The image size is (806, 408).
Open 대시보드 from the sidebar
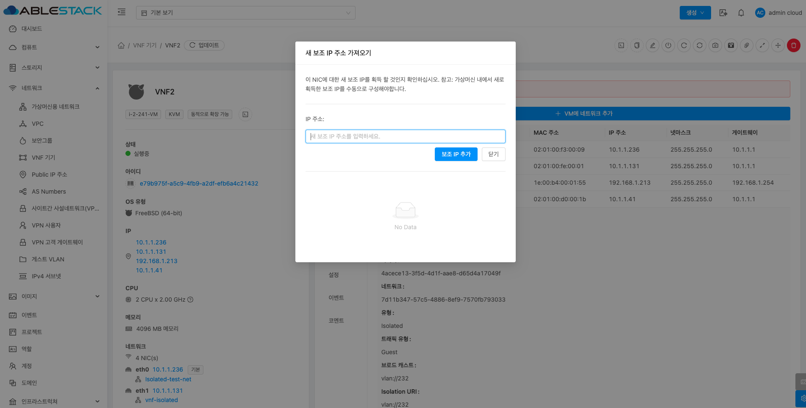(x=32, y=29)
